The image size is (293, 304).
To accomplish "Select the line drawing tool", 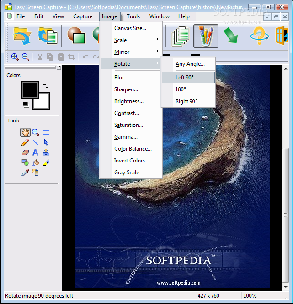I will tap(36, 142).
